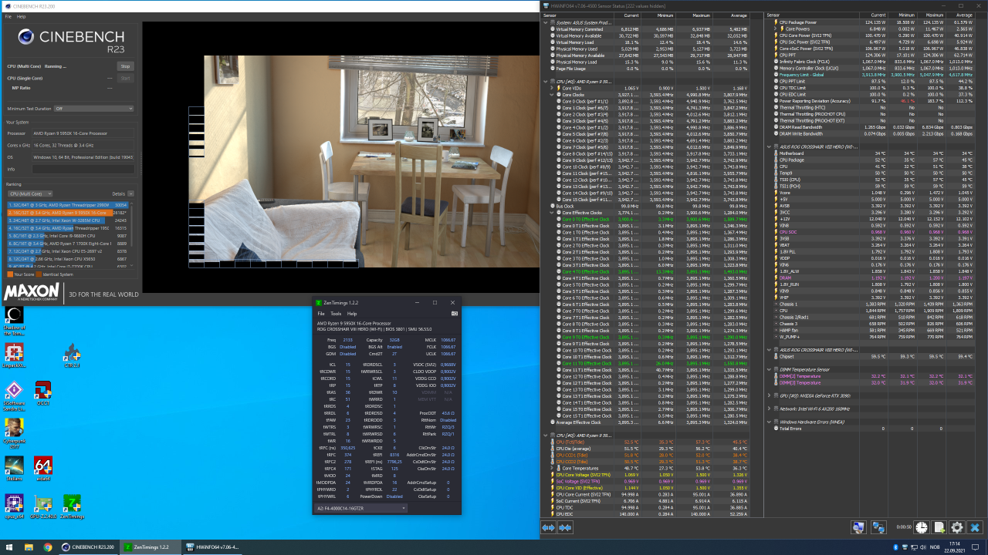Screen dimensions: 988x555
Task: Close HWiNFO sensor status with blue X
Action: click(x=975, y=527)
